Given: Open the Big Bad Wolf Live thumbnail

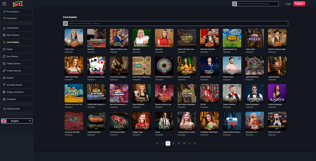Looking at the screenshot, I should (232, 38).
